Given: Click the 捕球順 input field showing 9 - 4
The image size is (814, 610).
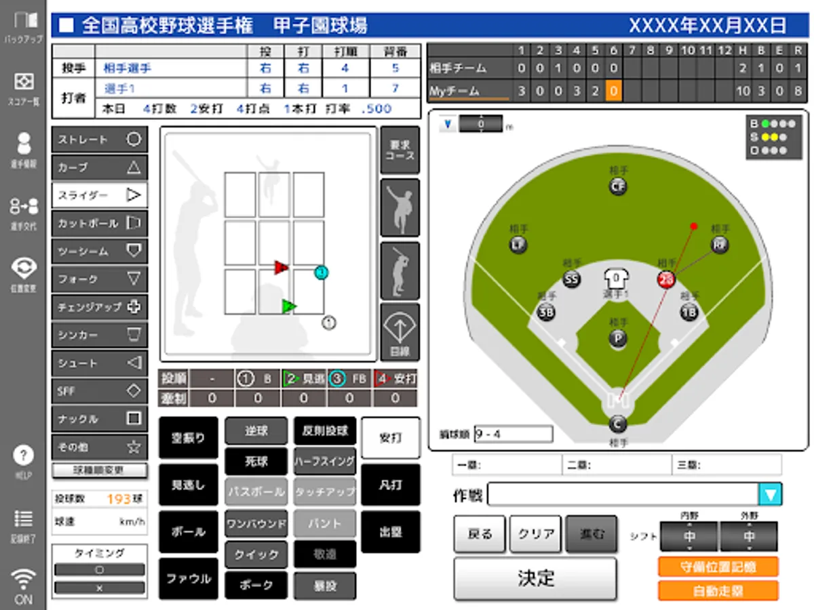Looking at the screenshot, I should (513, 434).
